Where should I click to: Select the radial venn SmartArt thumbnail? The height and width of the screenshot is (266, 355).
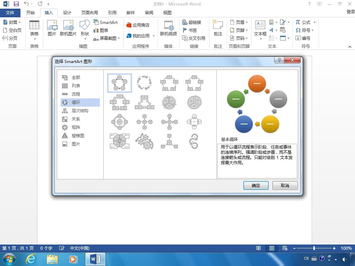point(194,122)
